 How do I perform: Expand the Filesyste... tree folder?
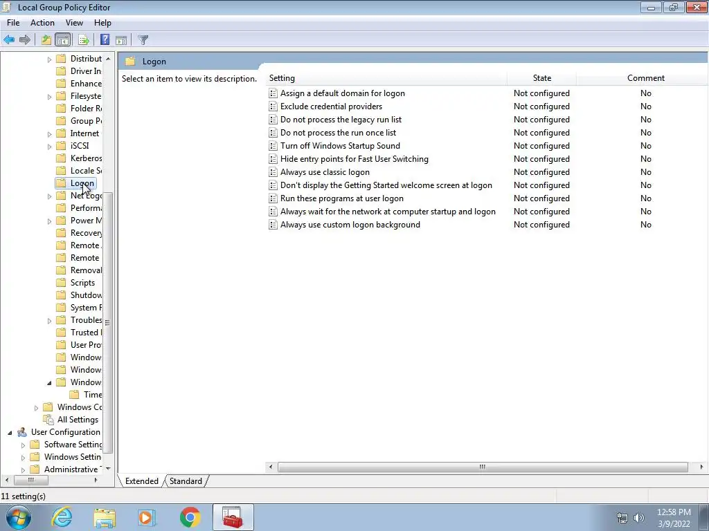click(49, 97)
